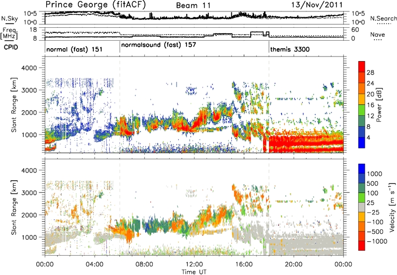The height and width of the screenshot is (275, 397).
Task: Click the 'Beam 11' heading
Action: (193, 5)
